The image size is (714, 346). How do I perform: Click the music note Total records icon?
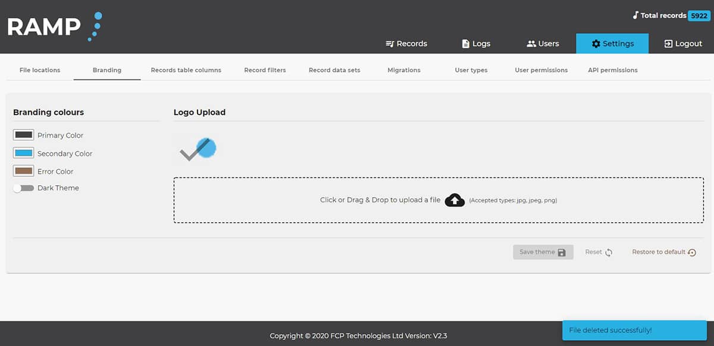click(635, 15)
